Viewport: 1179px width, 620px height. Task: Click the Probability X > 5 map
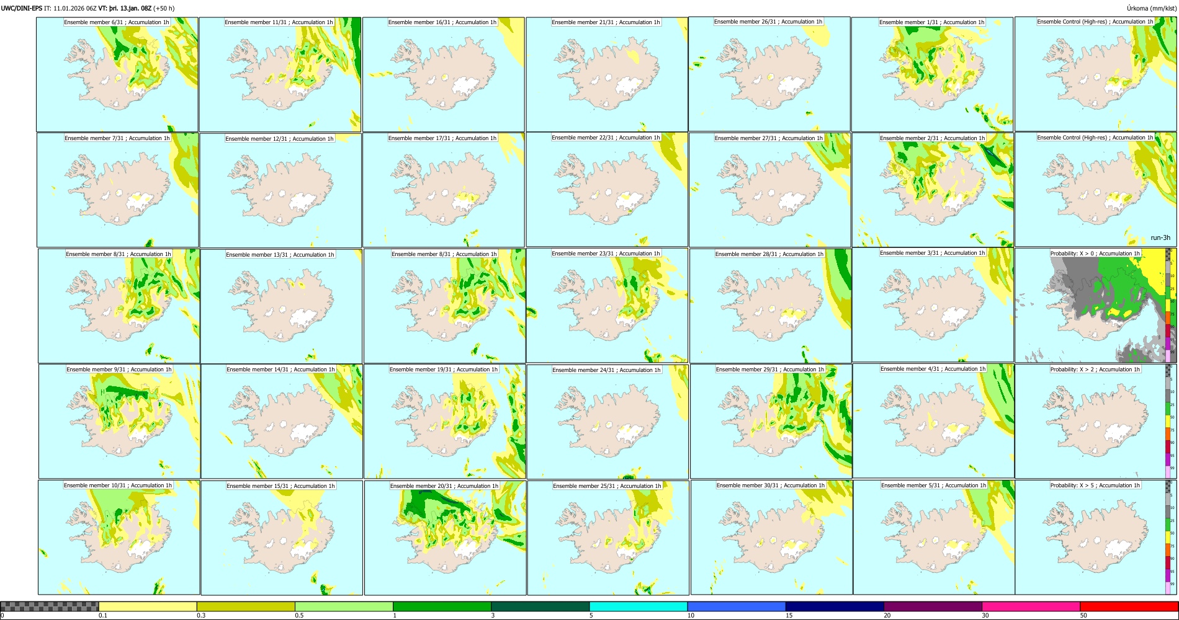[x=1096, y=537]
